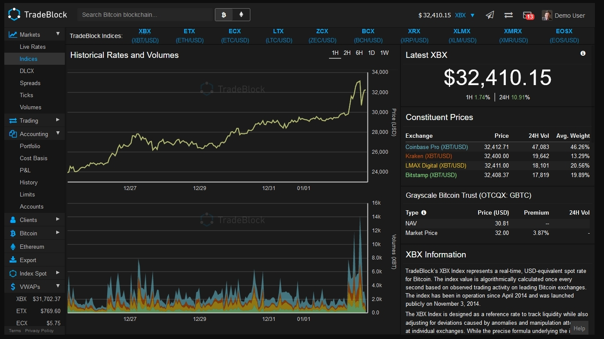Select the LTX (LTC/USD) index

(x=278, y=35)
